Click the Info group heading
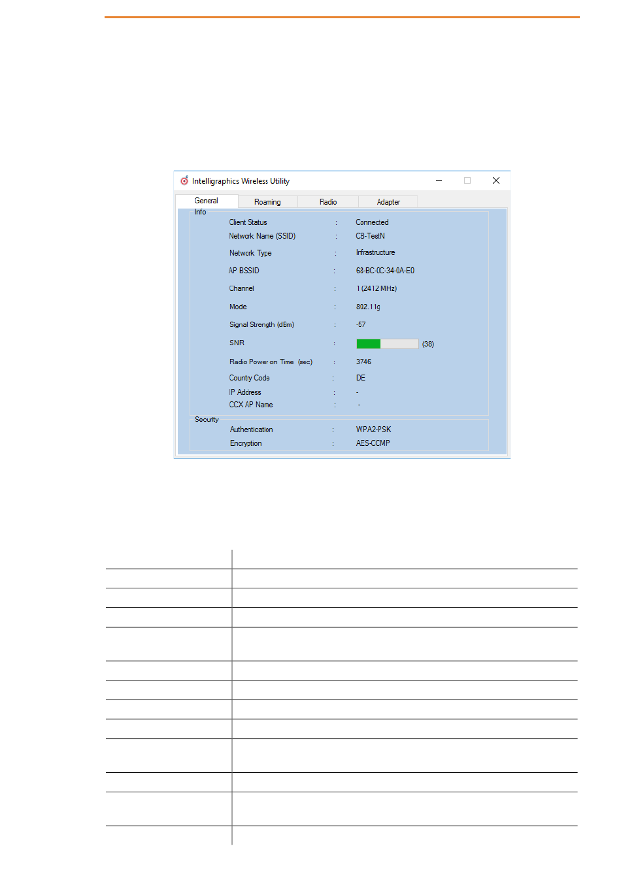 (200, 212)
